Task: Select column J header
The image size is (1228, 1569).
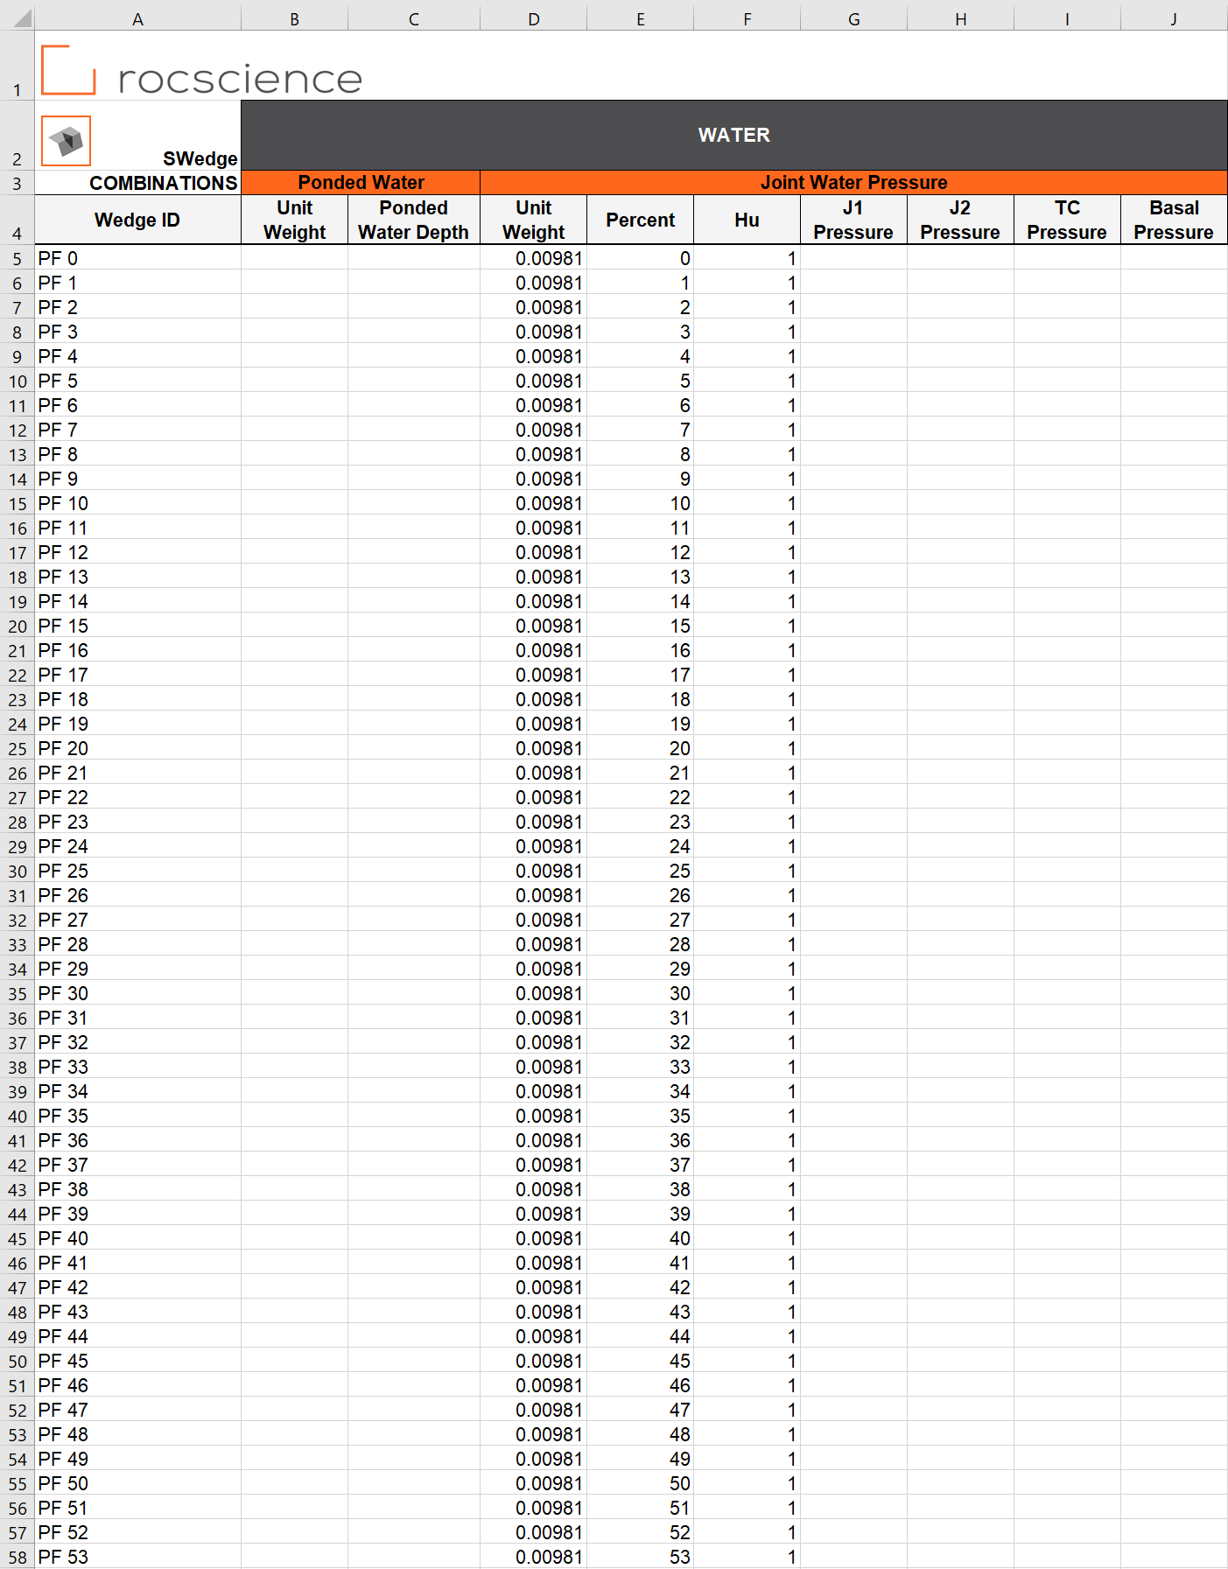Action: (1174, 19)
